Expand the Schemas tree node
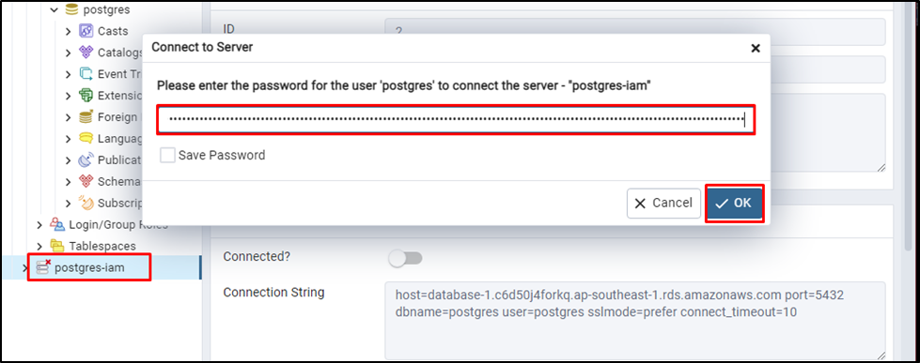Screen dimensions: 920x363 69,182
